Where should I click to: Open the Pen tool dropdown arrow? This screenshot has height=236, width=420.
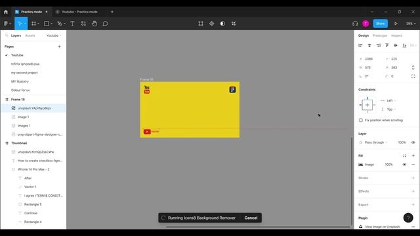tap(64, 24)
